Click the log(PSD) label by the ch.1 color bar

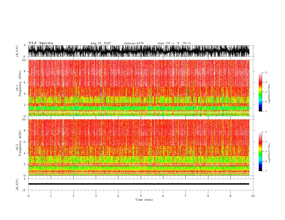click(x=270, y=94)
